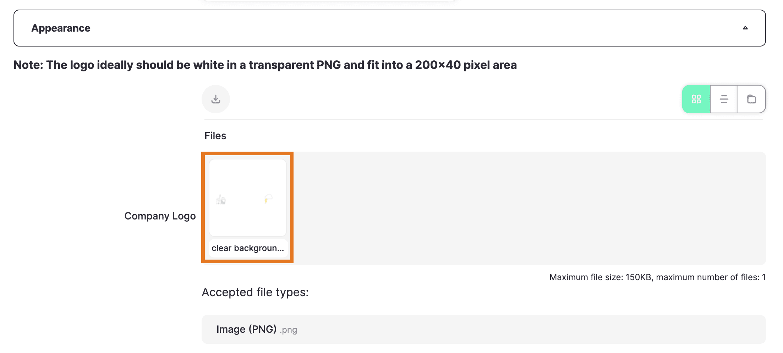
Task: Select the clear background logo thumbnail
Action: [x=248, y=198]
